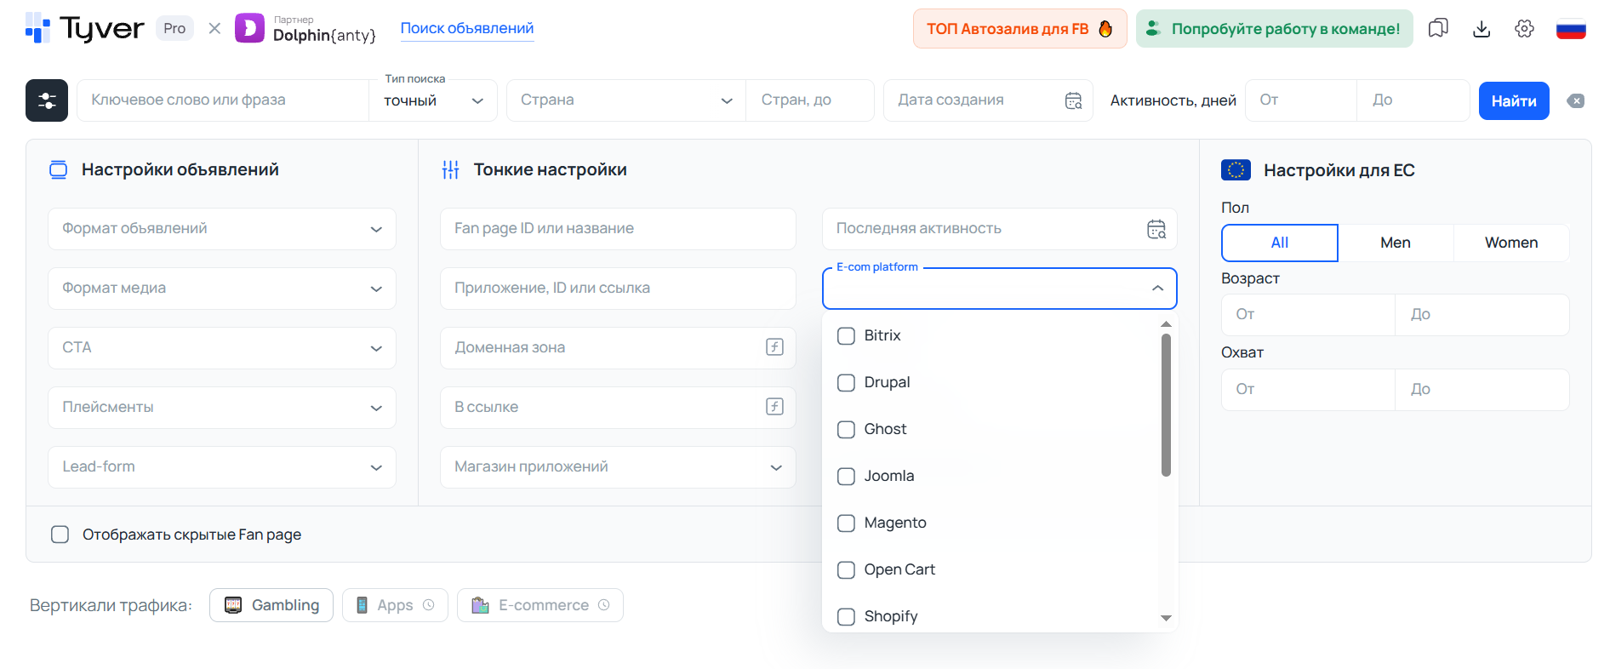Image resolution: width=1610 pixels, height=669 pixels.
Task: Click function icon in В ссылке field
Action: 774,407
